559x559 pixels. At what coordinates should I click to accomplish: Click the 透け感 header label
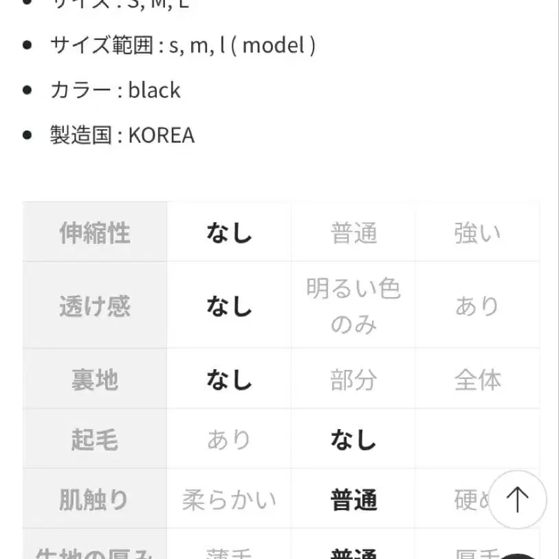pos(94,305)
